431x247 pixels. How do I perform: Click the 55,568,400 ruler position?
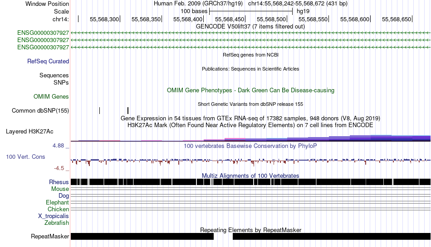click(188, 19)
